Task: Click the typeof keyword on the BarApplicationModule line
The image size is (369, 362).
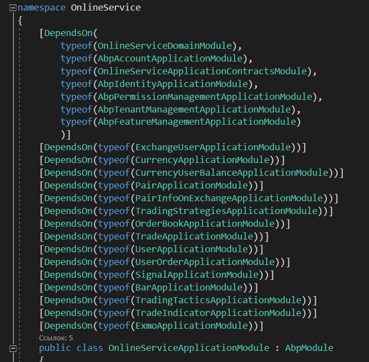Action: pos(114,287)
